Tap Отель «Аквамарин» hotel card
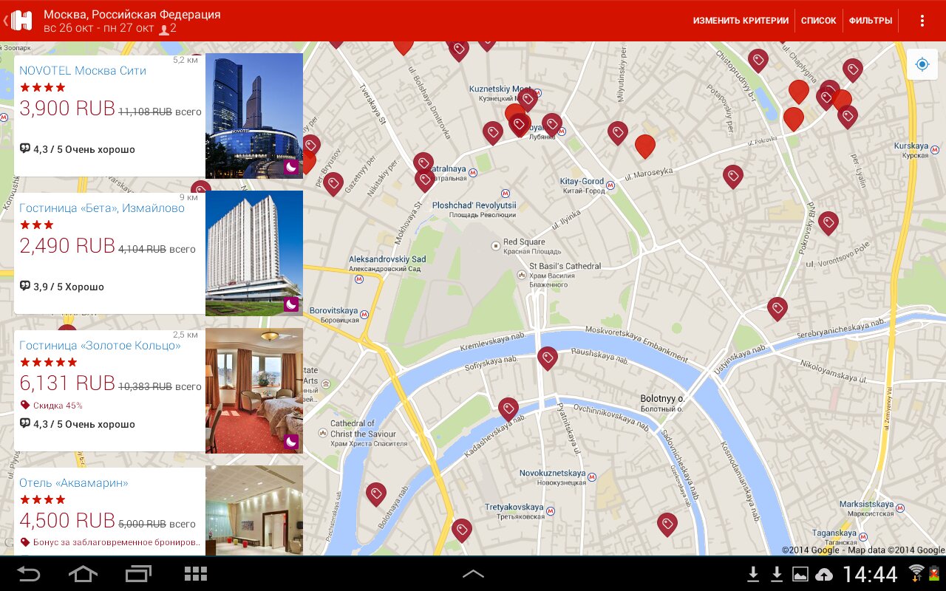The height and width of the screenshot is (591, 946). pyautogui.click(x=109, y=511)
